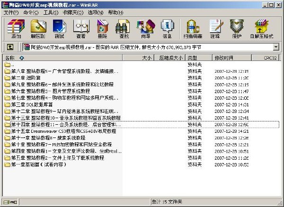The image size is (284, 207).
Task: Open the 文件(F) menu
Action: pyautogui.click(x=11, y=12)
